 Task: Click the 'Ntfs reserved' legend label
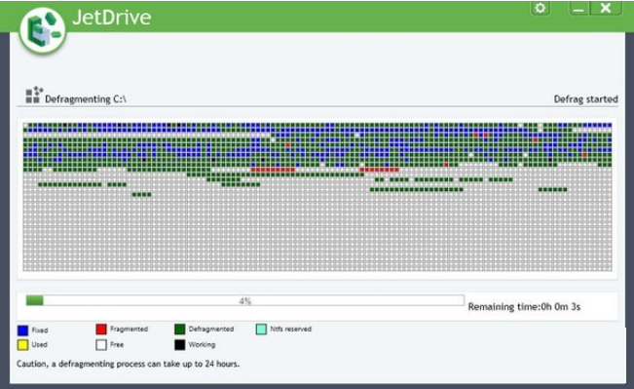click(x=291, y=330)
